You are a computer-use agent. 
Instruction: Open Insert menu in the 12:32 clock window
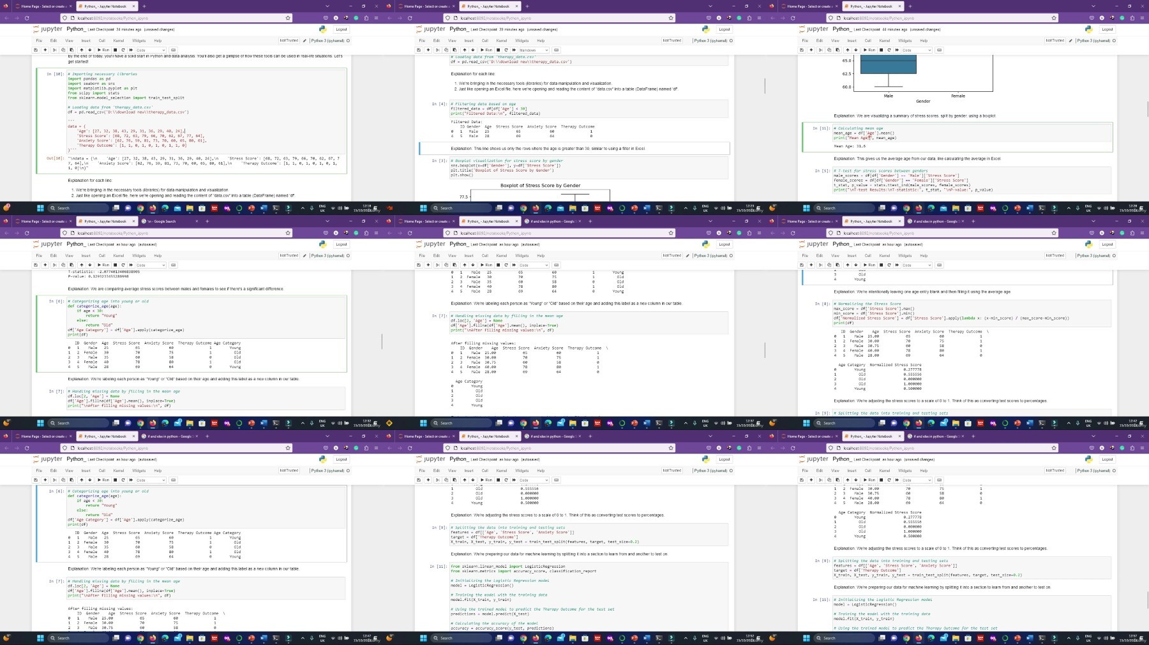coord(86,255)
